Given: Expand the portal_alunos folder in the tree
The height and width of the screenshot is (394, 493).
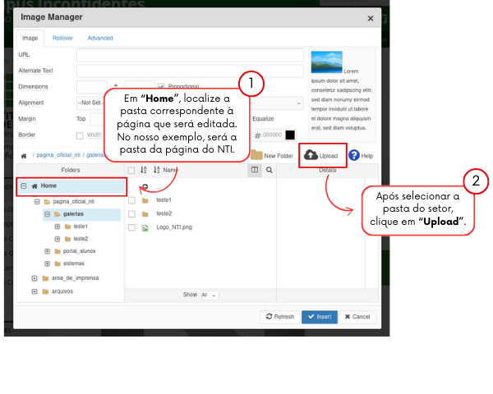Looking at the screenshot, I should pyautogui.click(x=47, y=251).
